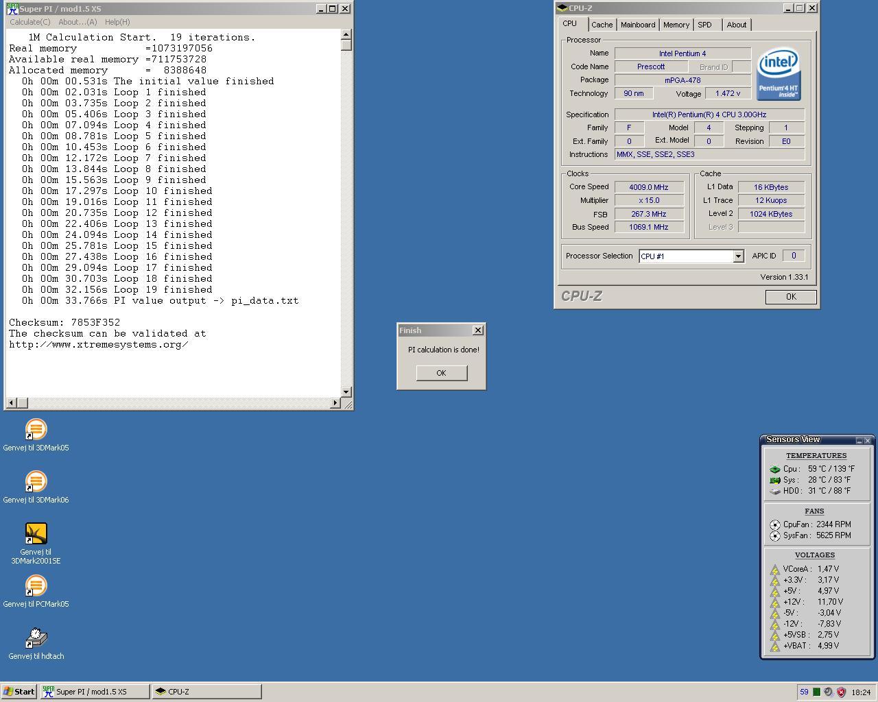Click the gray round tray icon

click(828, 692)
